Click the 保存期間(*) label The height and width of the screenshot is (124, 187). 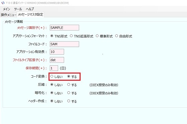(36, 68)
